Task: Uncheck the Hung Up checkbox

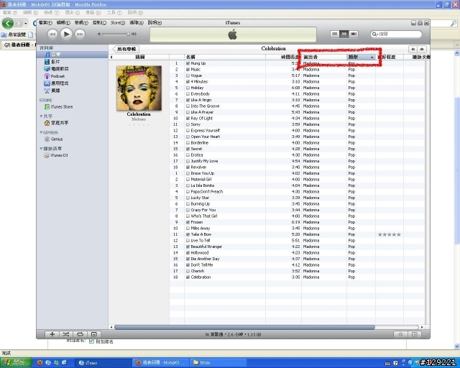Action: [x=188, y=63]
